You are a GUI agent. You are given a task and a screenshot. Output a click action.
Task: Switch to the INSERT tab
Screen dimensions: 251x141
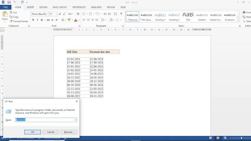[31, 7]
